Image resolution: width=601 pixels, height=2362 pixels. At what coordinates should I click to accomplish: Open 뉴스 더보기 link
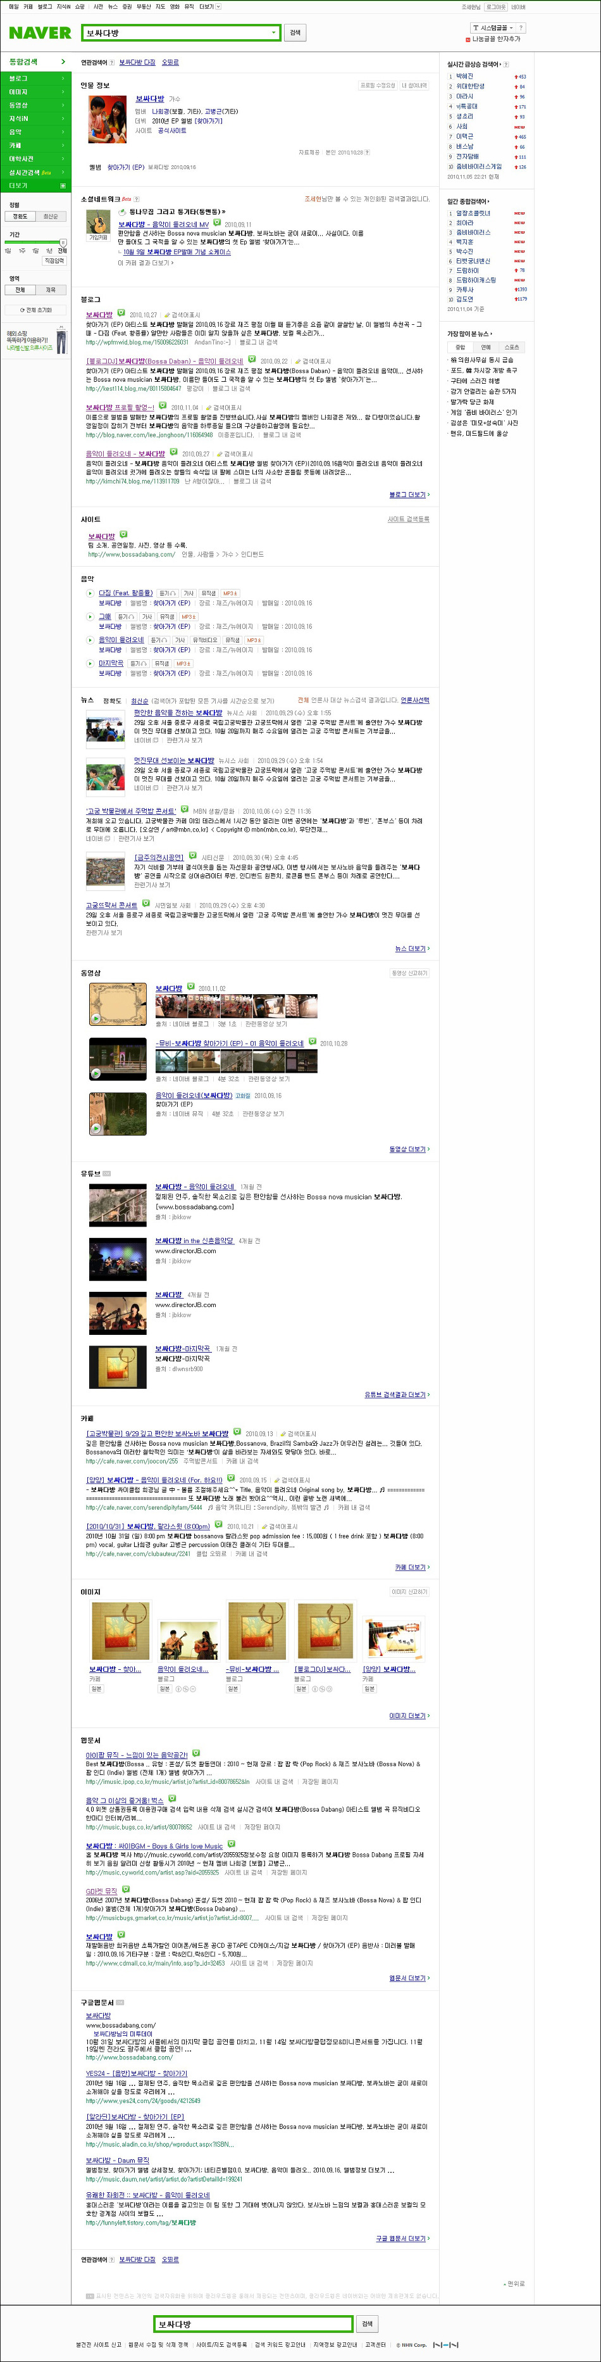[x=411, y=949]
